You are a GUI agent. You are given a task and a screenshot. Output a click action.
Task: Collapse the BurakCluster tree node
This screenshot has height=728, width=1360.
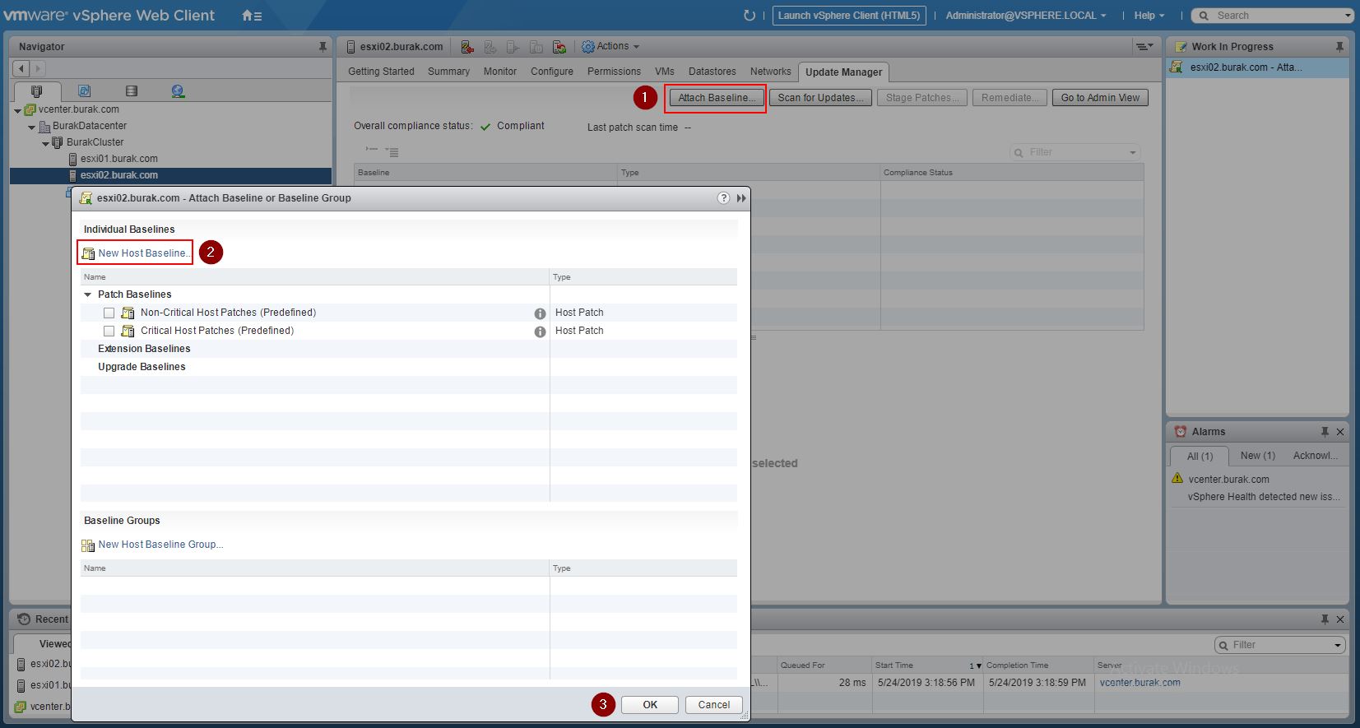click(x=46, y=143)
